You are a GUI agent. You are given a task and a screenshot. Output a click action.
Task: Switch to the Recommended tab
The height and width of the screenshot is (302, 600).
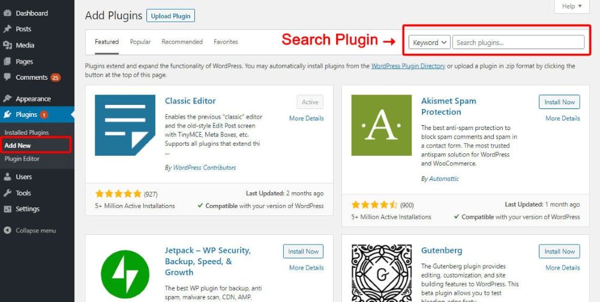pos(182,42)
